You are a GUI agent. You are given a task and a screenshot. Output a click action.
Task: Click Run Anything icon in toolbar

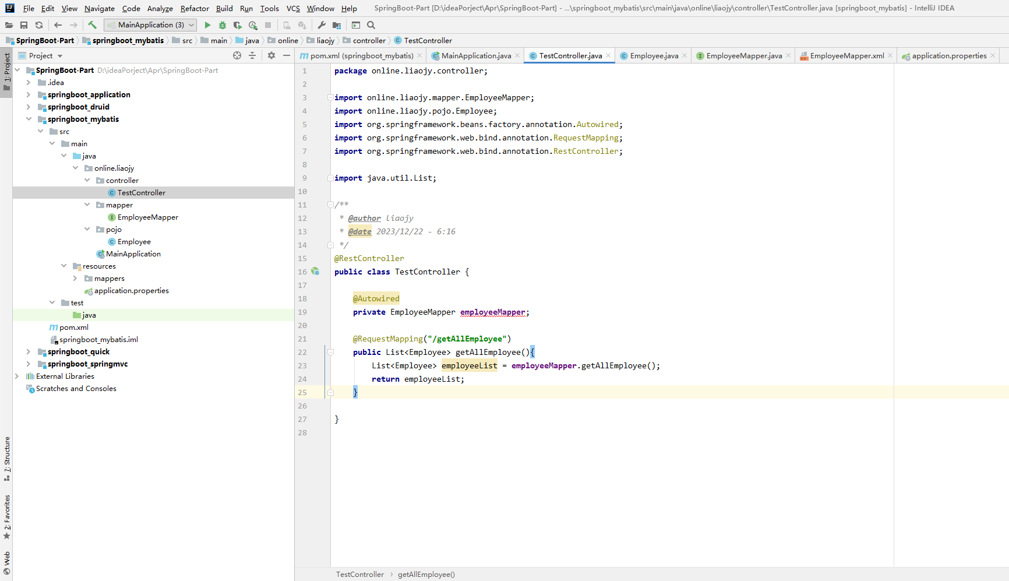356,25
